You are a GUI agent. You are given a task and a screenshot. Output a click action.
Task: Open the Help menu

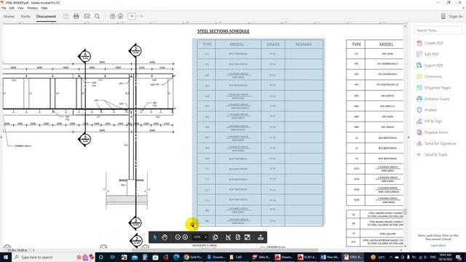[44, 8]
